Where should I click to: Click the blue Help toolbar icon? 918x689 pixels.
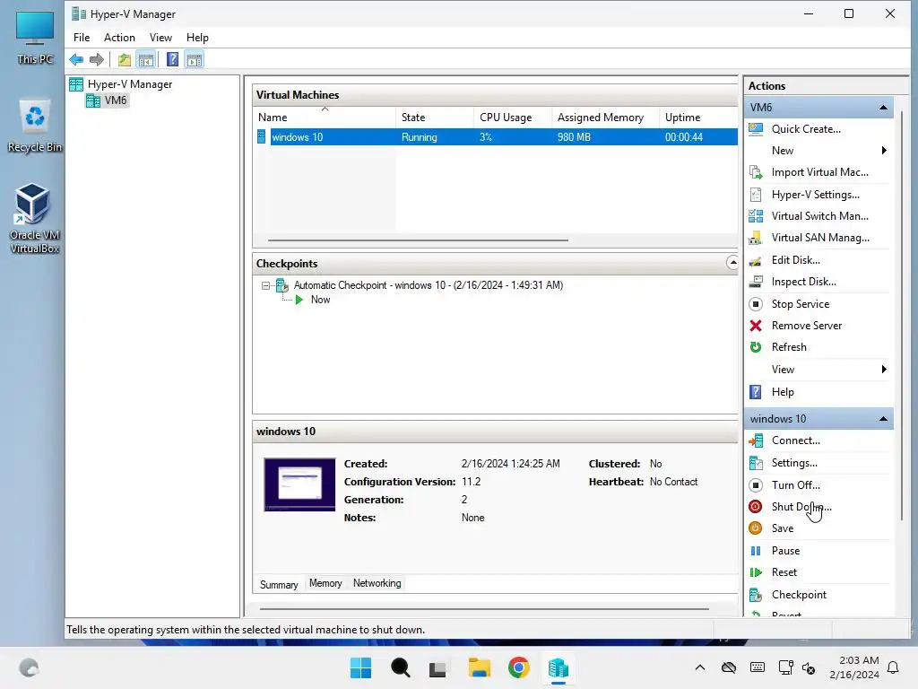click(172, 59)
